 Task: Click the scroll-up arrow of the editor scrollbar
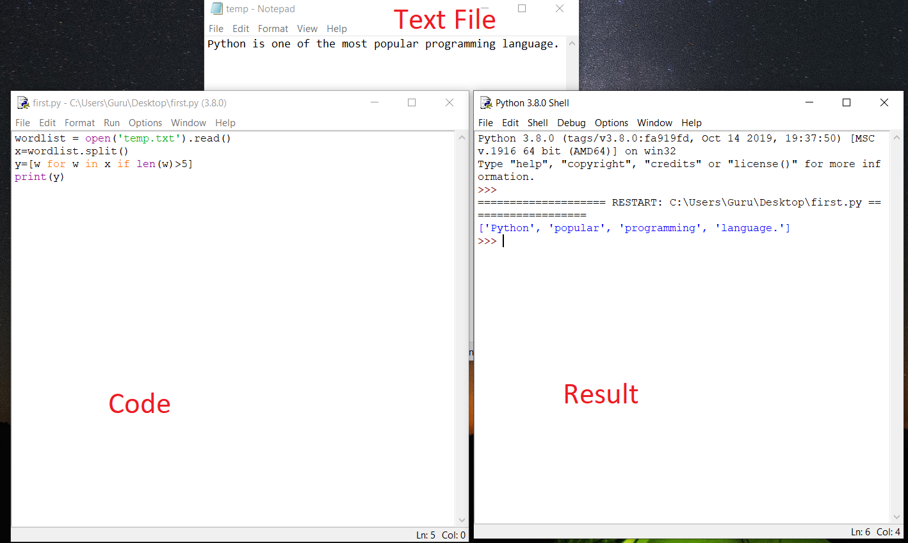462,136
